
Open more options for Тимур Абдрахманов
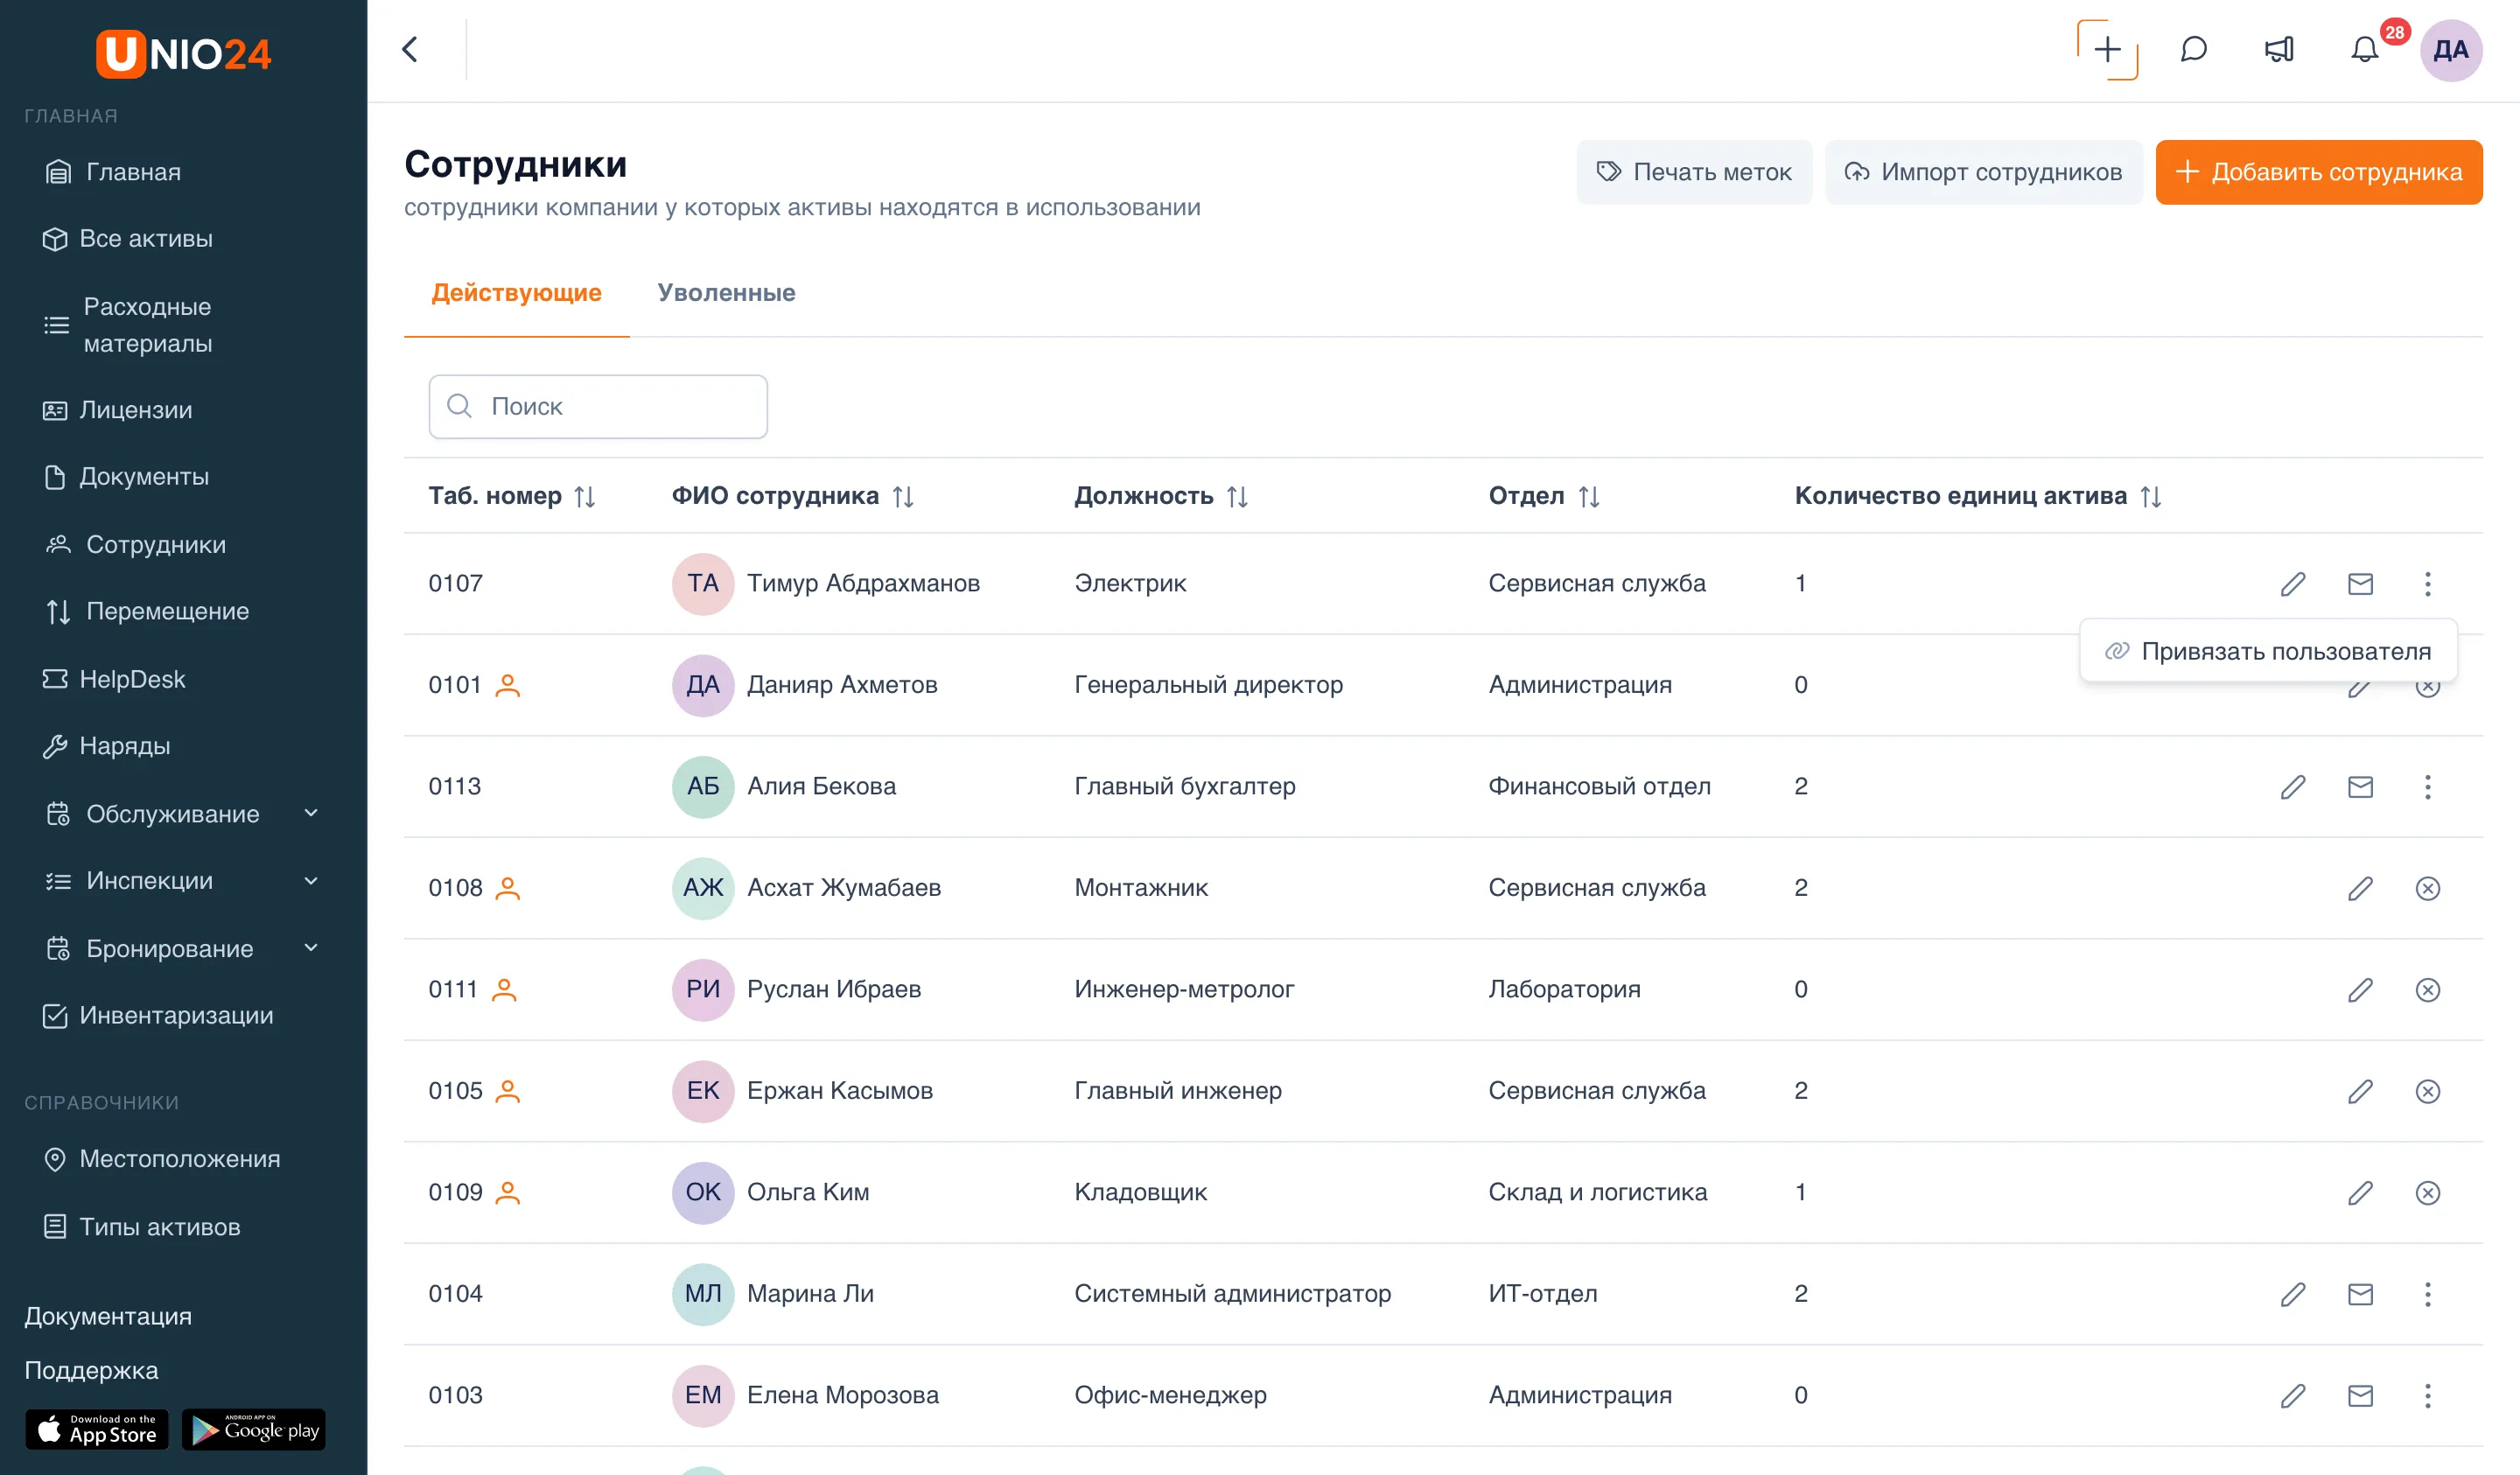2428,584
